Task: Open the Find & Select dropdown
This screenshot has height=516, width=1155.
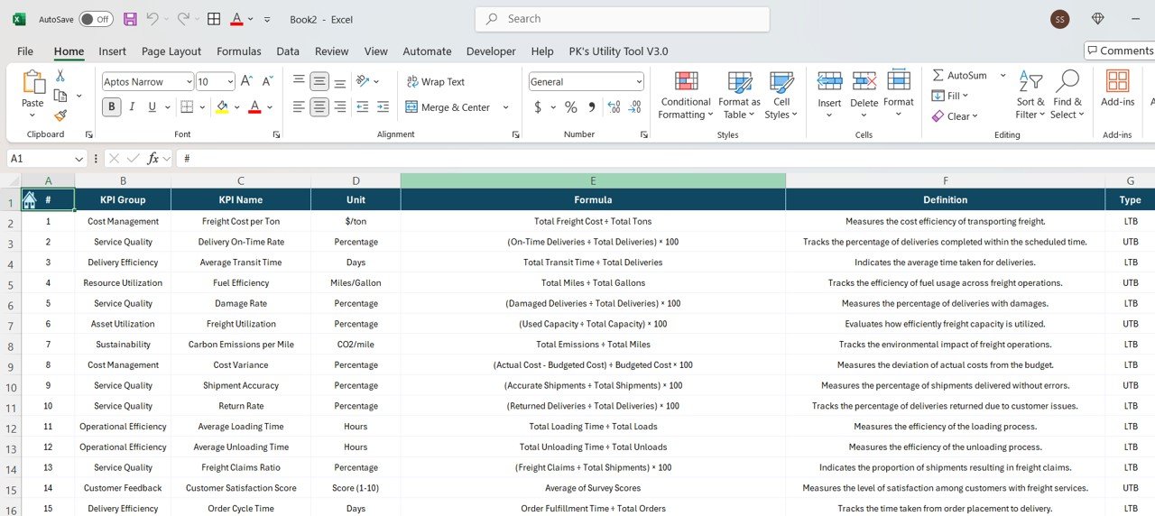Action: tap(1067, 96)
